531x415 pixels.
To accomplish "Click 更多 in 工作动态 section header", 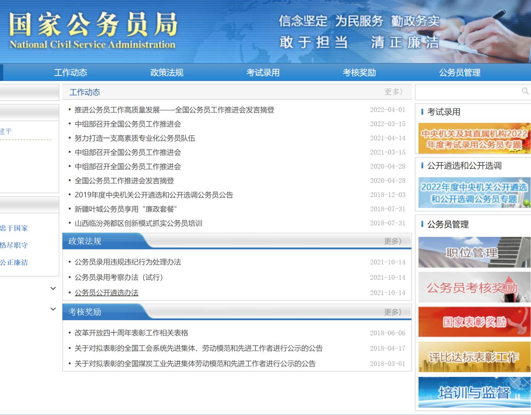I will (393, 92).
